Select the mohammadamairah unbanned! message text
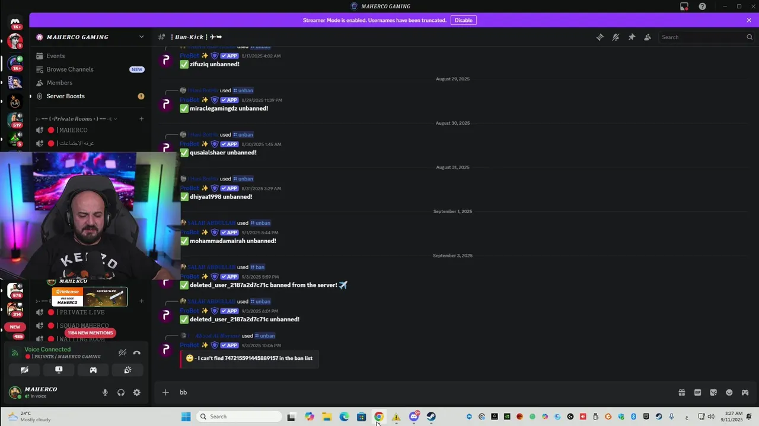Viewport: 759px width, 426px height. [232, 241]
